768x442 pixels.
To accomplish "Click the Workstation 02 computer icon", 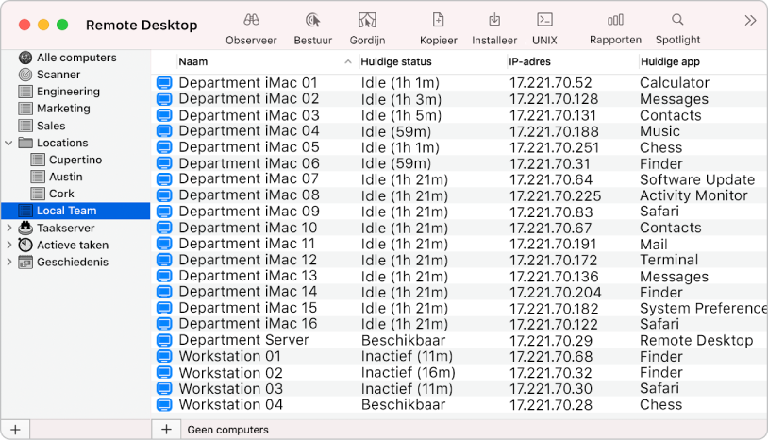I will [164, 372].
